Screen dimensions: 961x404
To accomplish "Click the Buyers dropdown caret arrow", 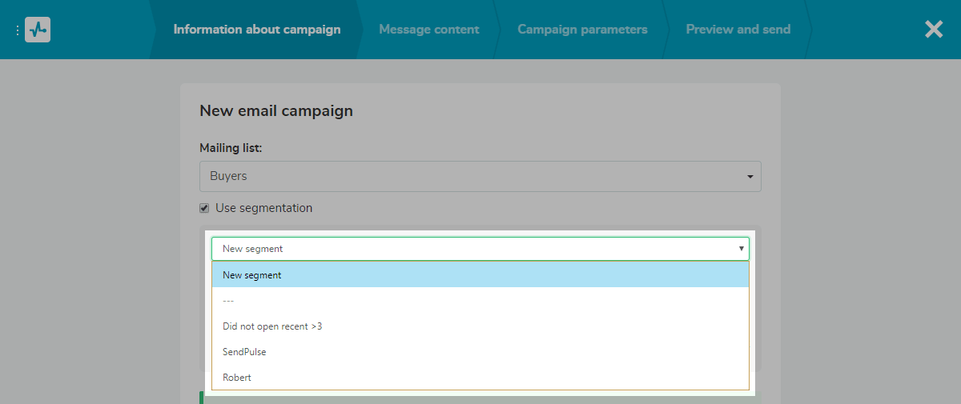I will pos(750,176).
